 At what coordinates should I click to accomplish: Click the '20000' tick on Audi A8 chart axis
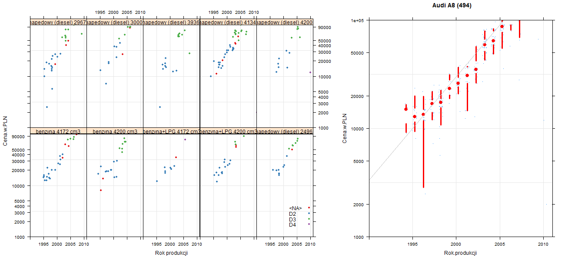(x=357, y=96)
